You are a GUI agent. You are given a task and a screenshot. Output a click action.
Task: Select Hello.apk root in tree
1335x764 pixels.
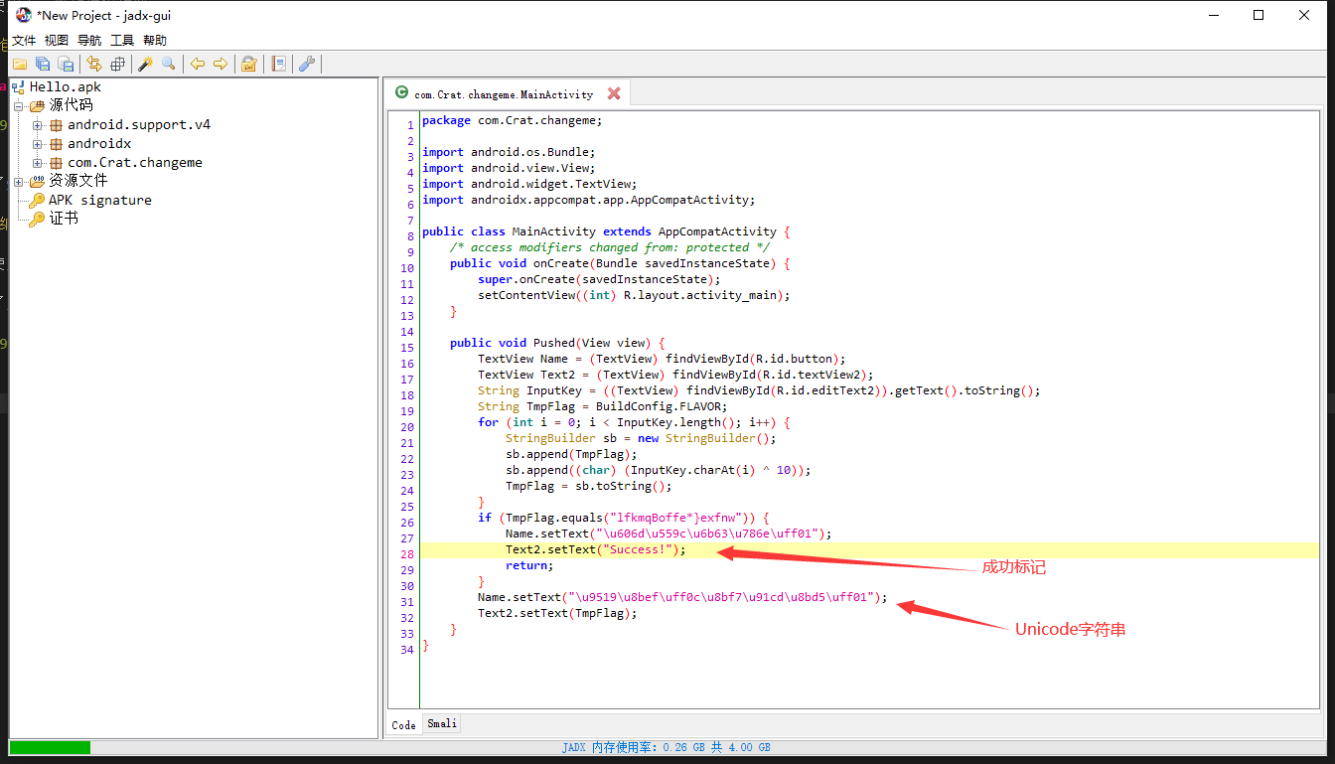(65, 86)
